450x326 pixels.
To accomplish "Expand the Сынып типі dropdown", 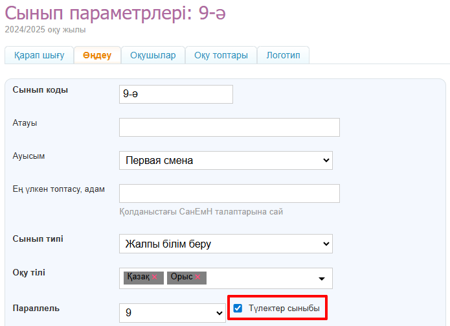I will point(225,244).
